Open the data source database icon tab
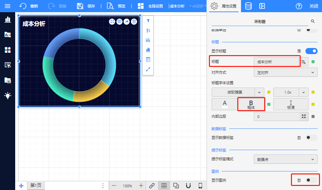Screen dimensions: 322x190 point(248,6)
